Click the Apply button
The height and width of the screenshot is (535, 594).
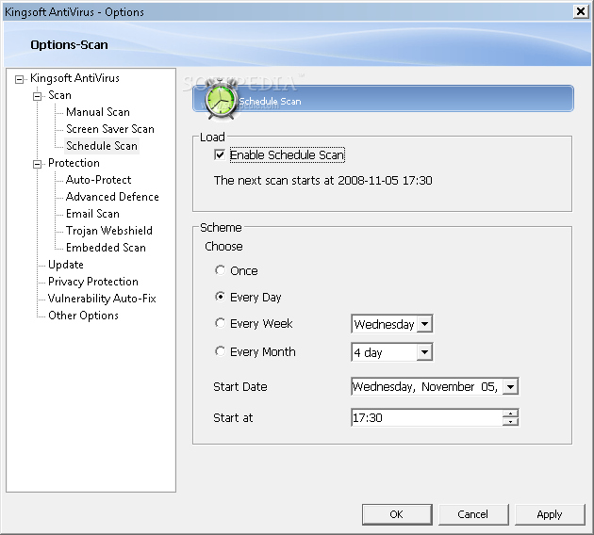click(x=550, y=514)
